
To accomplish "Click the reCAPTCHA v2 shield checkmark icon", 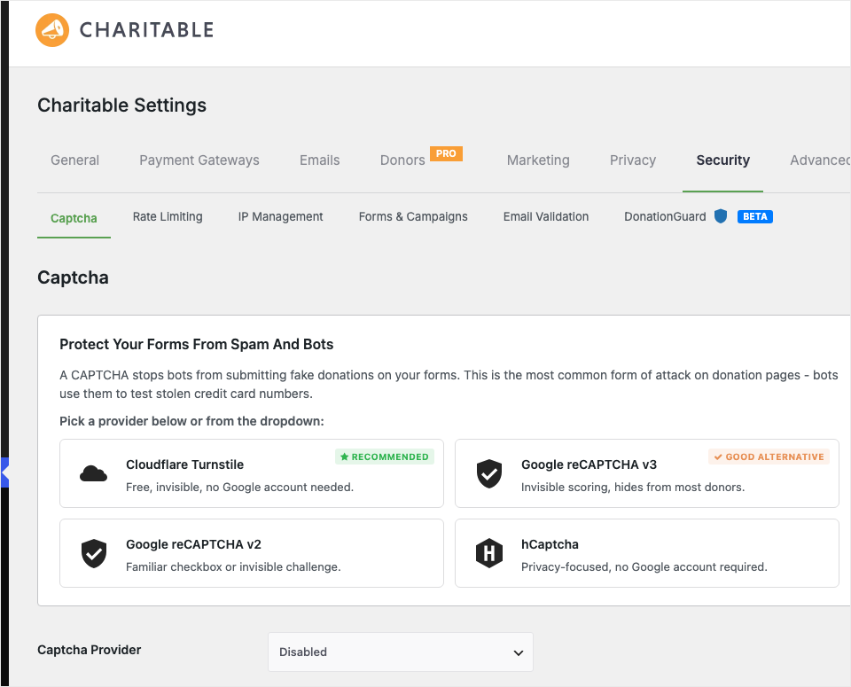I will tap(94, 553).
